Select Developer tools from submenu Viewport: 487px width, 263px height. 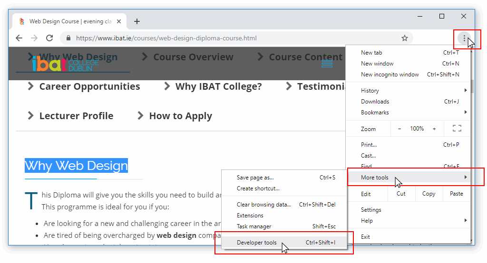[x=257, y=243]
